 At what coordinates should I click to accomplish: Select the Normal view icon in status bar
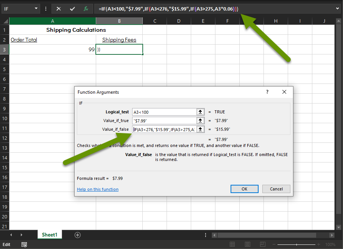(232, 244)
